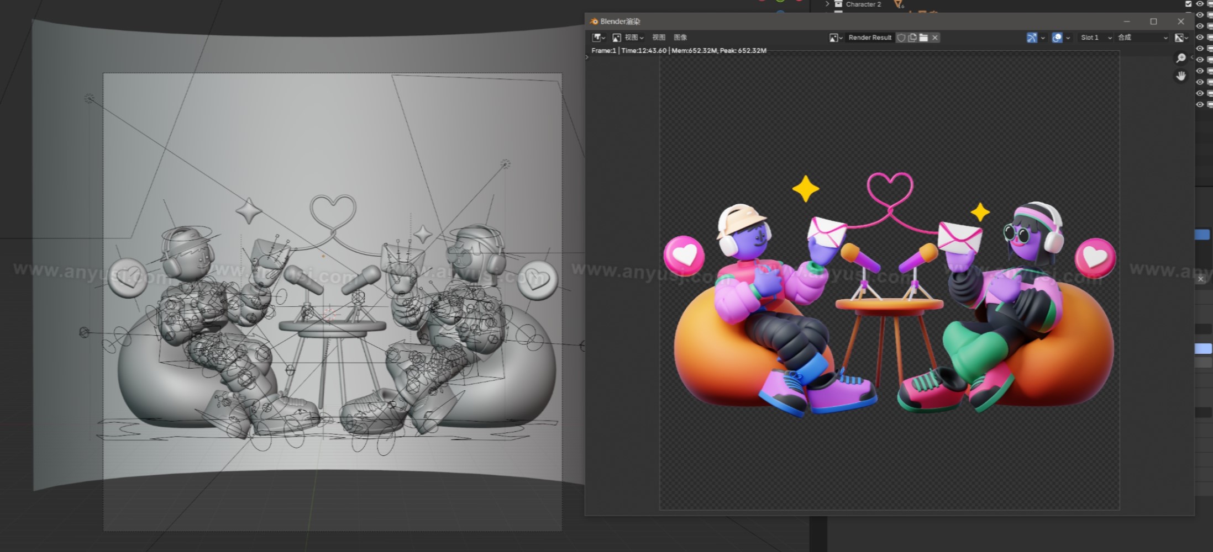
Task: Click the Blender logo in render window title
Action: coord(594,22)
